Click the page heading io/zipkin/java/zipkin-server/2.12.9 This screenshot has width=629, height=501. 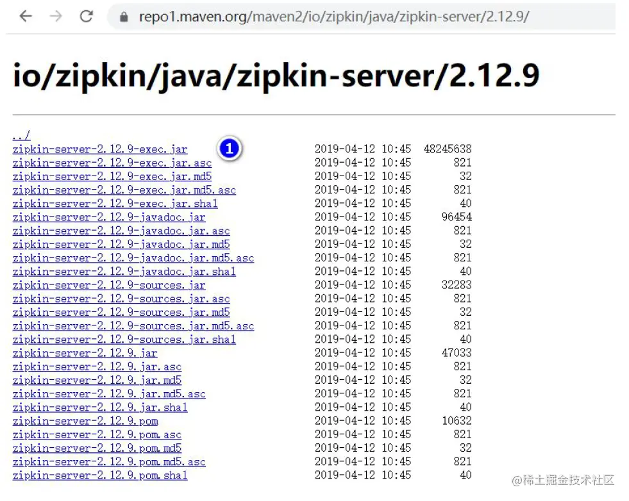(x=276, y=76)
